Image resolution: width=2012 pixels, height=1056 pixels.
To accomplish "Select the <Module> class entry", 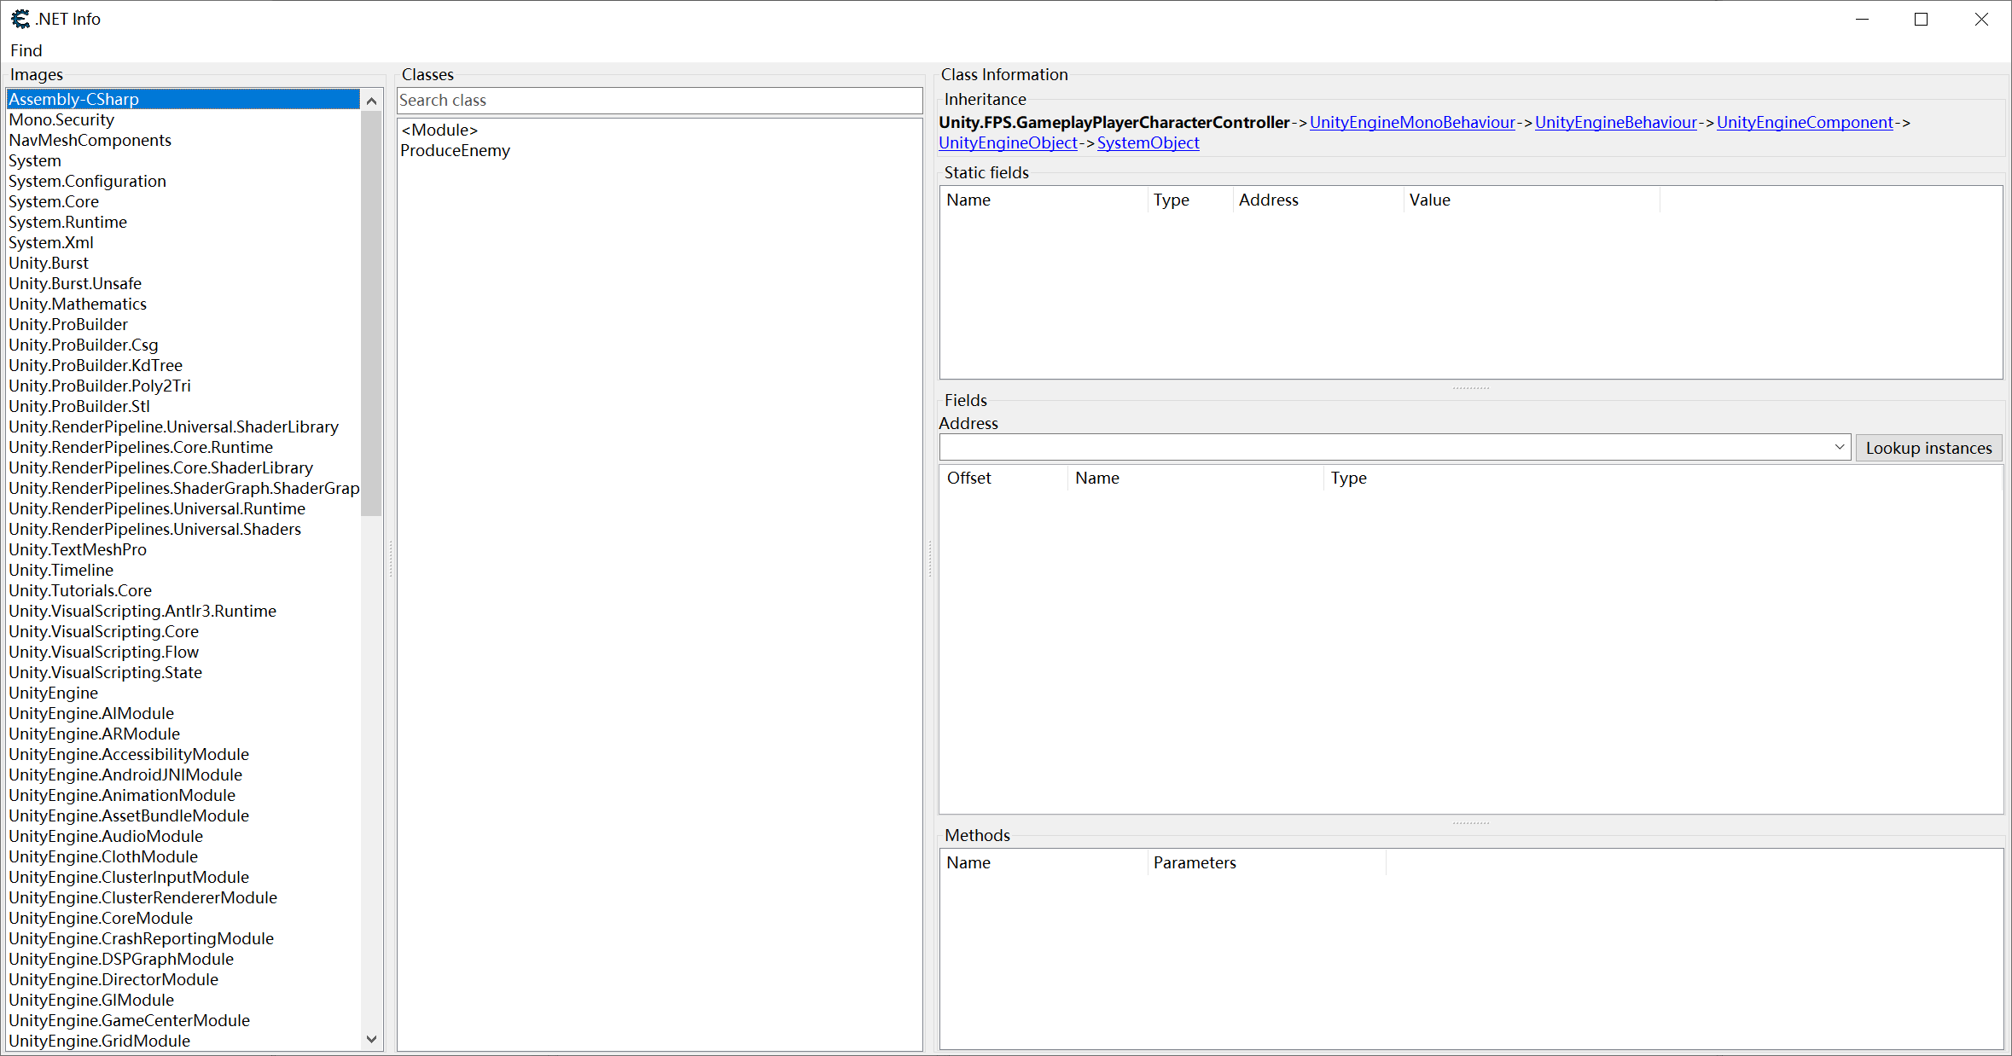I will coord(439,131).
